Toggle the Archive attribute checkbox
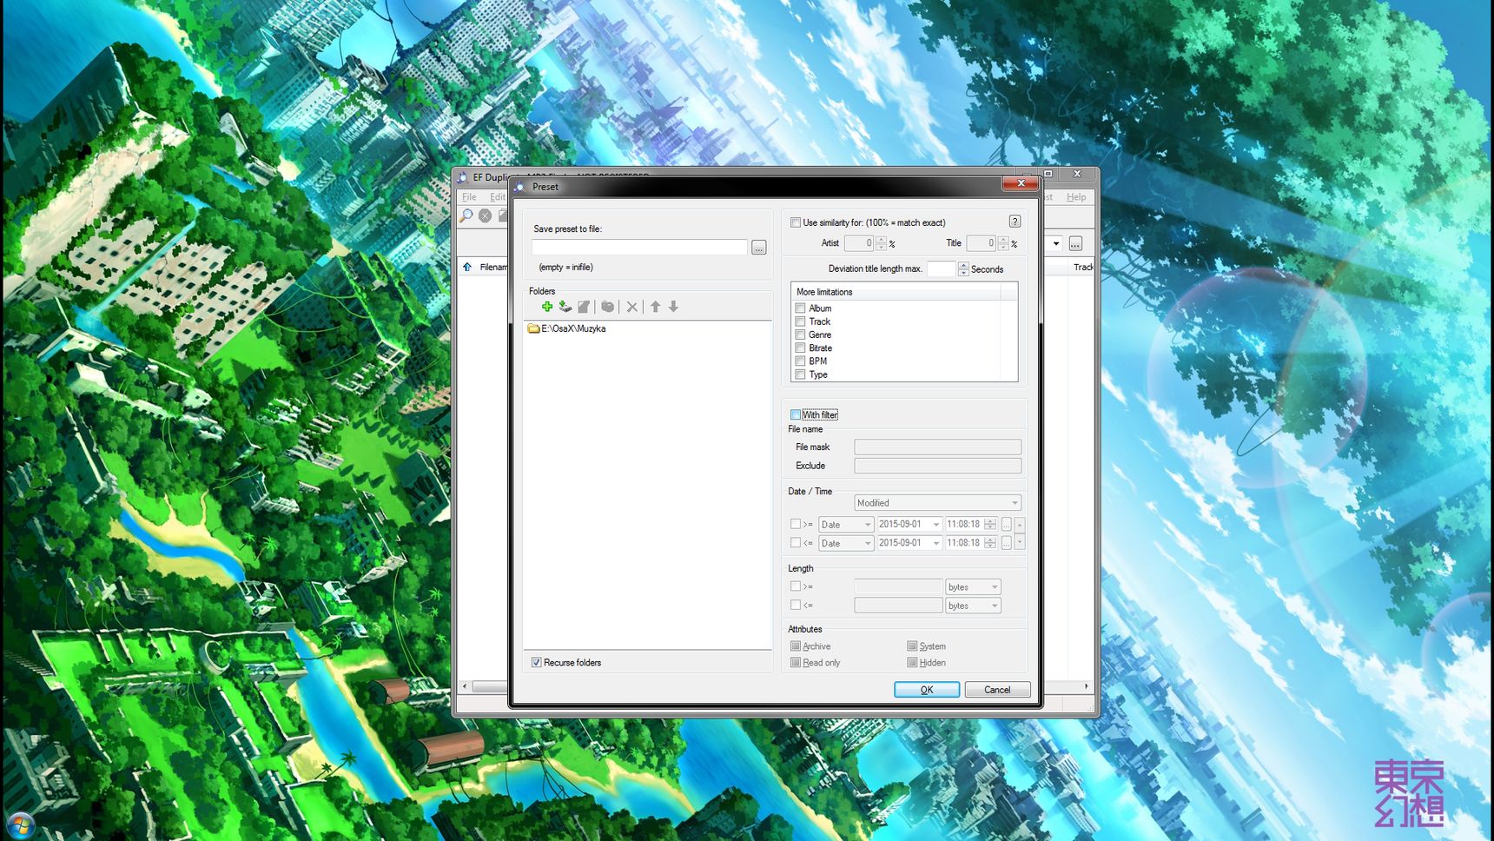The width and height of the screenshot is (1494, 841). (x=796, y=646)
